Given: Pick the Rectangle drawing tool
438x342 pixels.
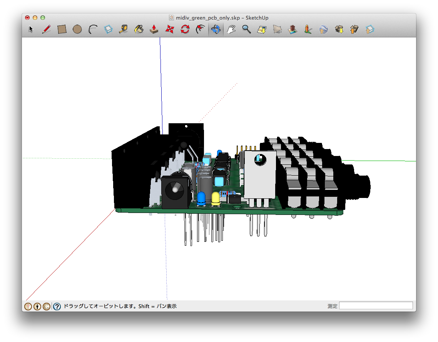Looking at the screenshot, I should pos(62,29).
